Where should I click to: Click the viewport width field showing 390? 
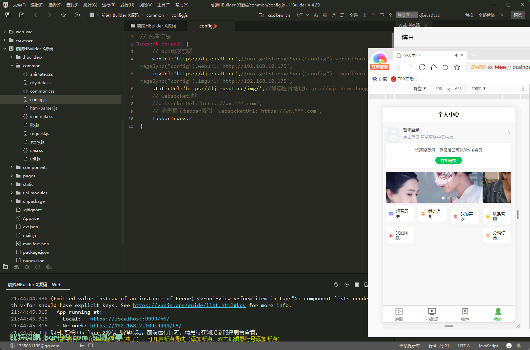pyautogui.click(x=439, y=89)
